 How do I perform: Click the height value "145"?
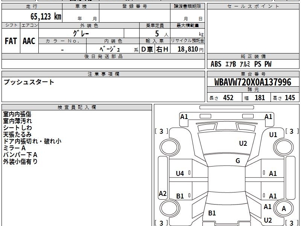[x=290, y=98]
